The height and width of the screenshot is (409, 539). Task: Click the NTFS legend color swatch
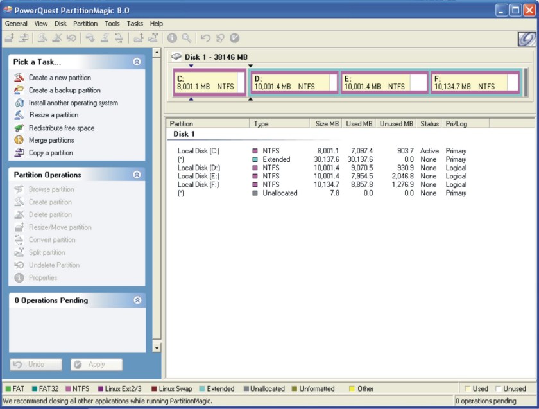tap(69, 388)
